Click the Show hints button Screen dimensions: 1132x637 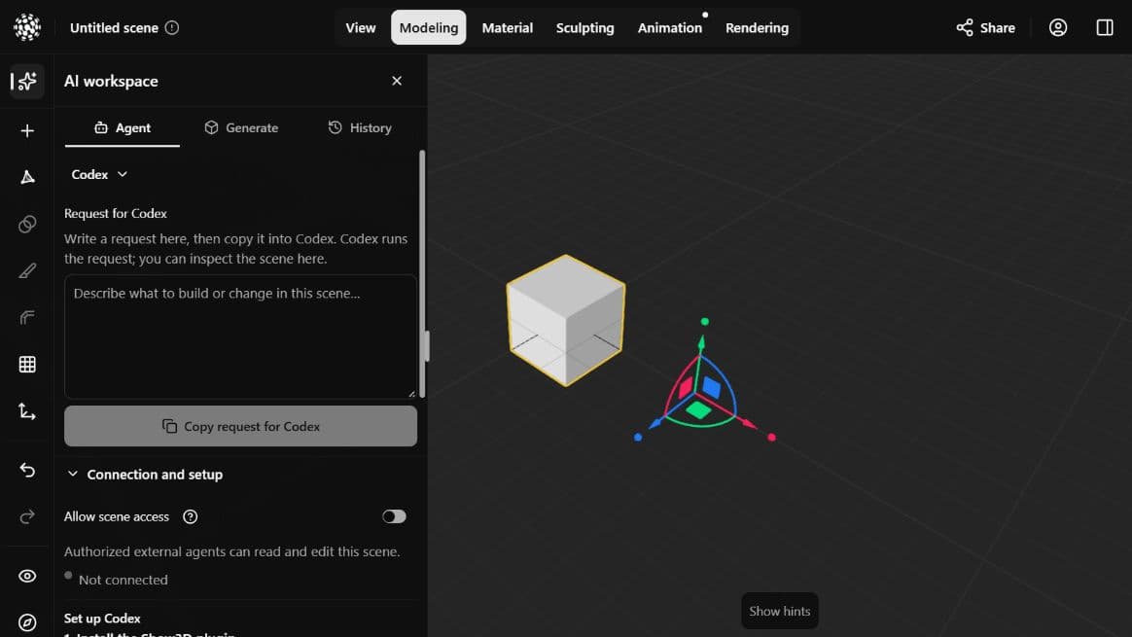pyautogui.click(x=780, y=611)
